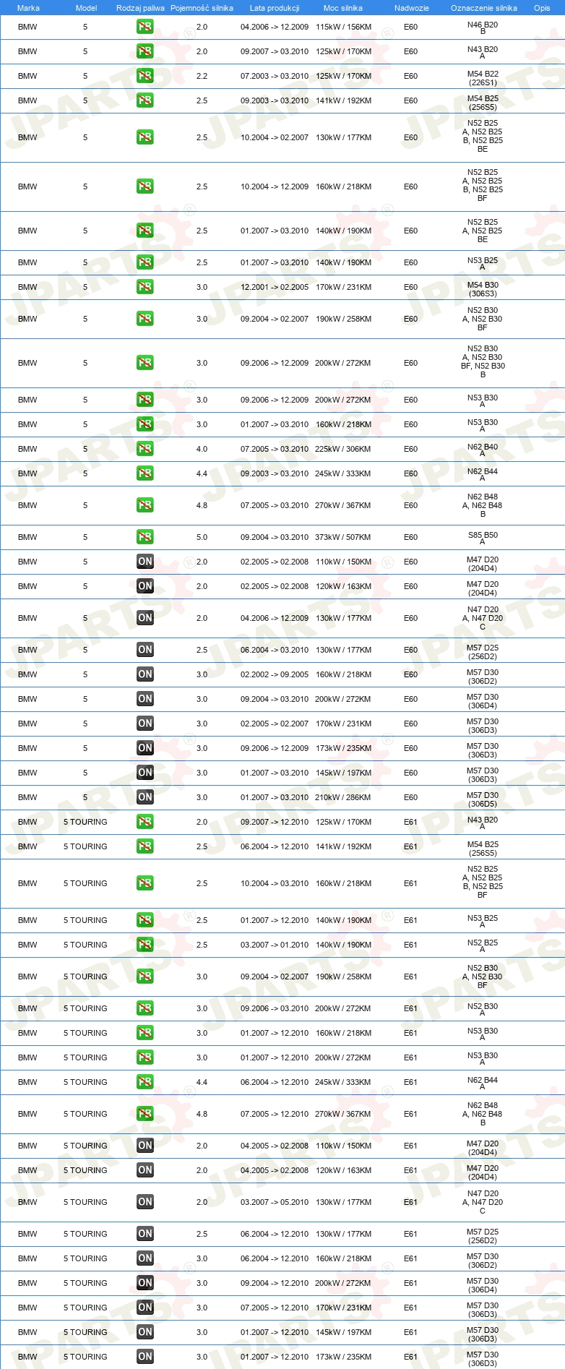This screenshot has width=565, height=1369.
Task: Click ON diesel icon in E60 110kW / 150KM row
Action: (x=145, y=562)
